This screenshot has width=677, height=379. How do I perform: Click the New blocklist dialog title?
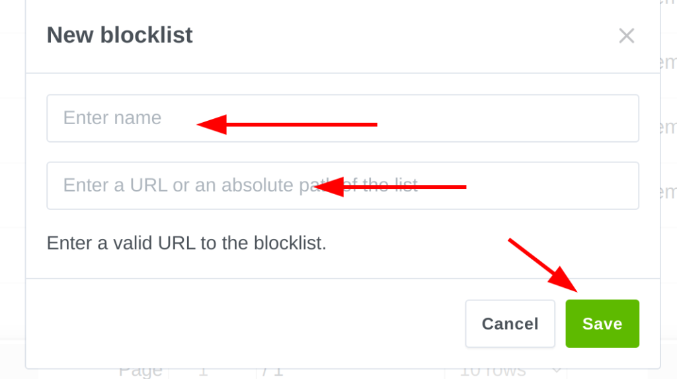pos(120,35)
